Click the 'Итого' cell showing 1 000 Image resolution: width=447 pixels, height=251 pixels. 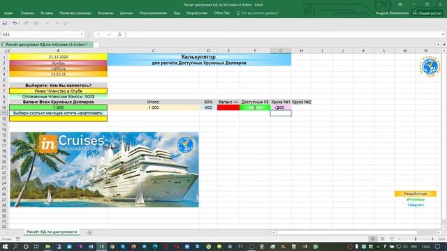coord(154,107)
